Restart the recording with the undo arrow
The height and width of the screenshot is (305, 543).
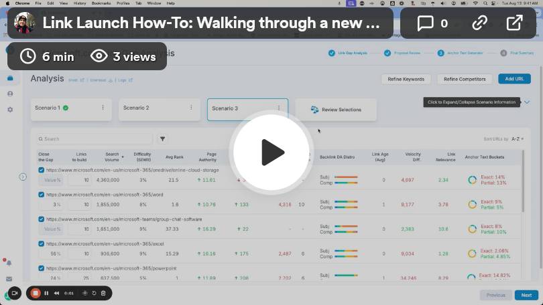tap(94, 293)
